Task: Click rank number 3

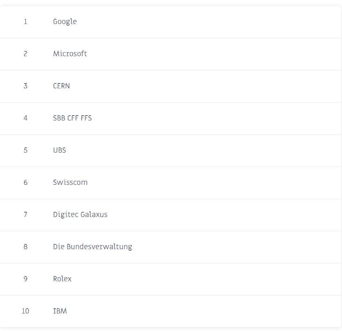Action: [x=26, y=86]
